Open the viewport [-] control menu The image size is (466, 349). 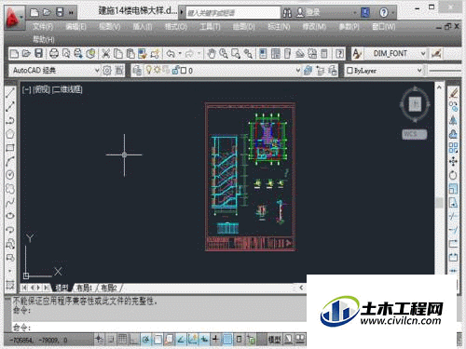[x=27, y=89]
